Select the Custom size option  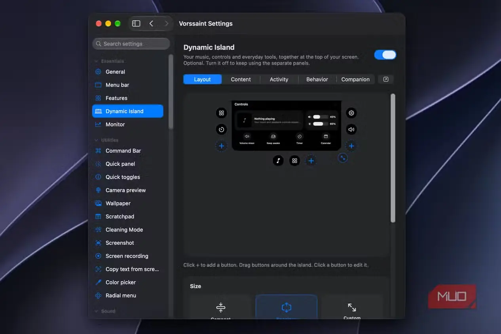click(352, 307)
